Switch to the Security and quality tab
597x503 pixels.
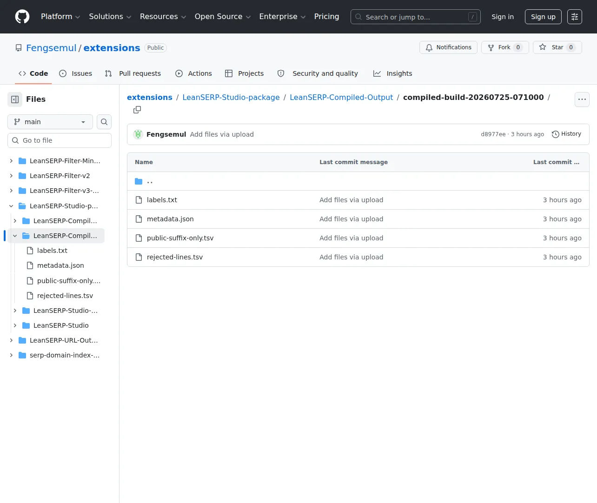[318, 73]
